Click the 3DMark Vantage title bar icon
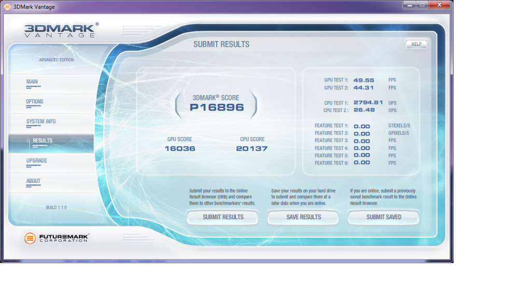Viewport: 531px width, 299px height. click(7, 7)
